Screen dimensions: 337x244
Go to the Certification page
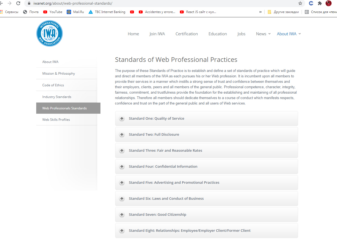tap(186, 34)
